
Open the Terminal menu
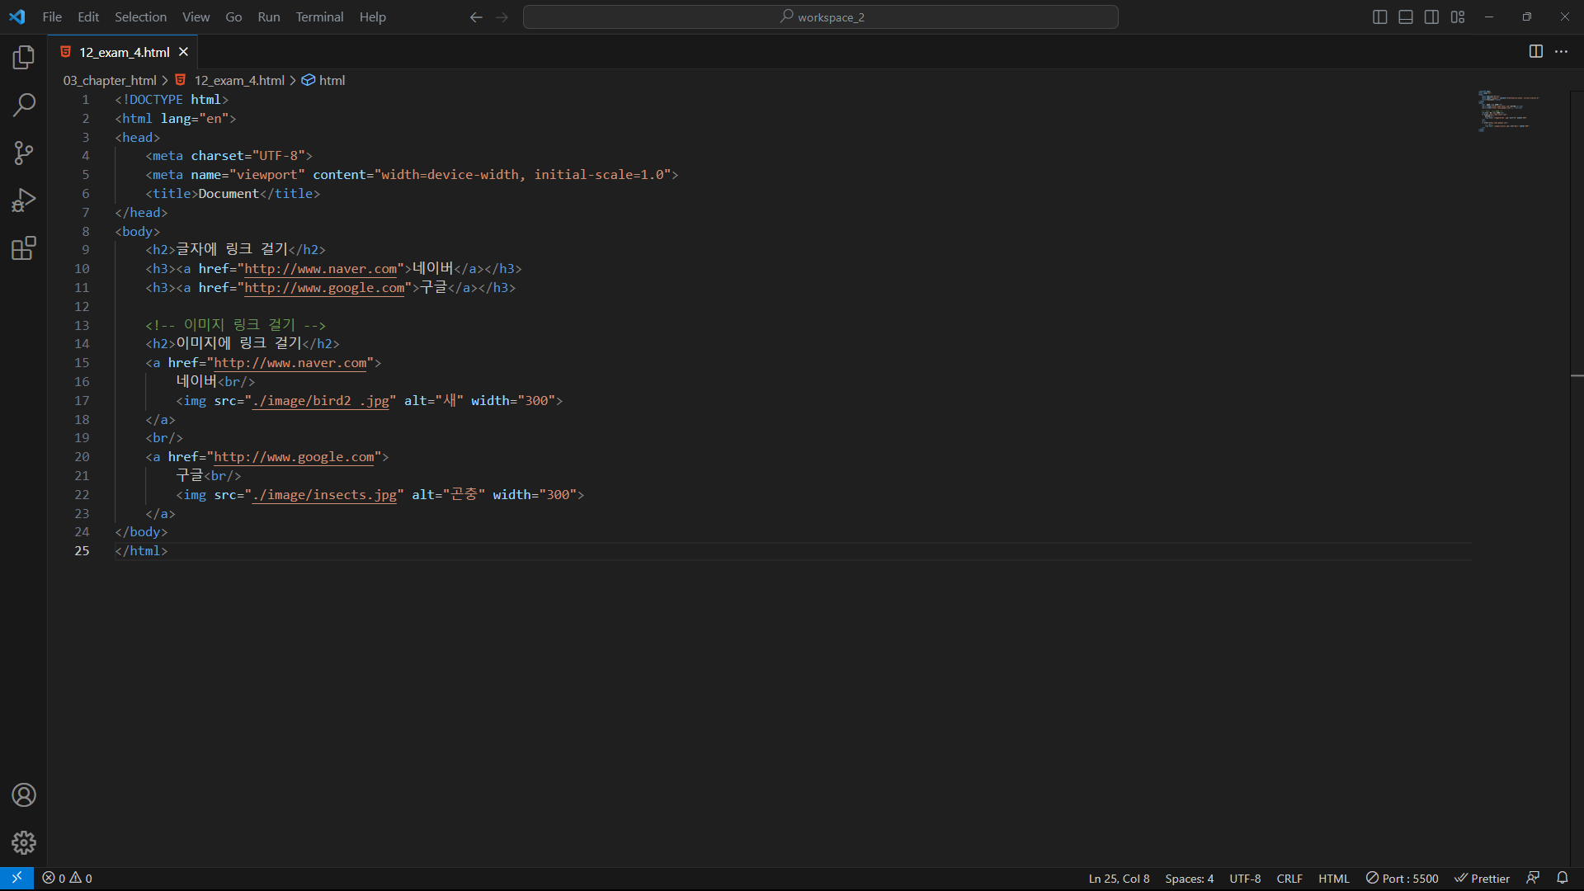(x=319, y=16)
